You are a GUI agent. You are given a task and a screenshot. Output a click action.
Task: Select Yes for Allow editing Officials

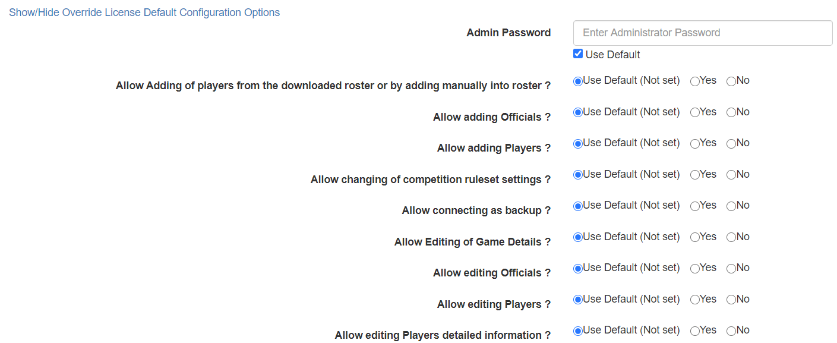[x=695, y=269]
